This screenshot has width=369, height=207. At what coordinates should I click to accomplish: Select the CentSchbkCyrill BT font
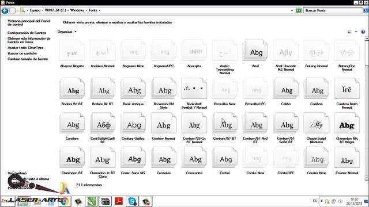tap(103, 122)
